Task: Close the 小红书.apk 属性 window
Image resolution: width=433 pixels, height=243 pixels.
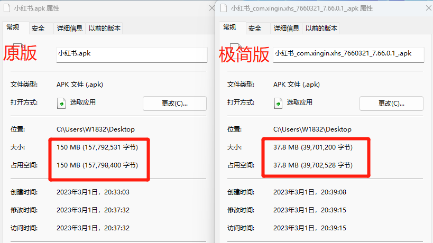Action: [212, 8]
